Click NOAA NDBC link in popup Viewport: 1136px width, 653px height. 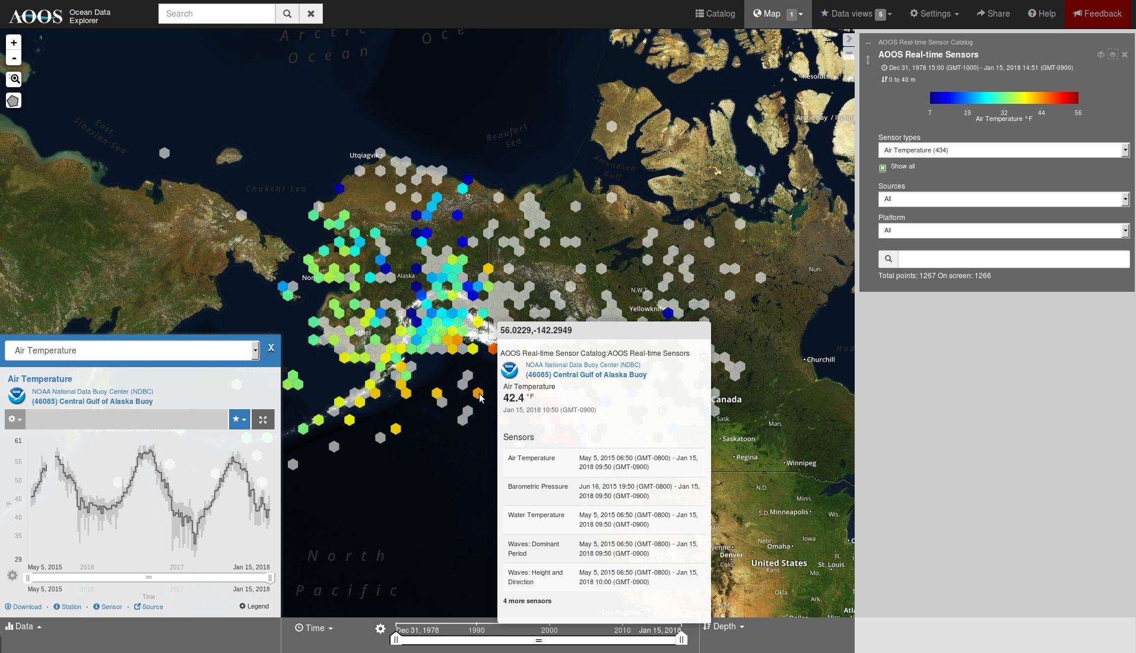[x=583, y=365]
